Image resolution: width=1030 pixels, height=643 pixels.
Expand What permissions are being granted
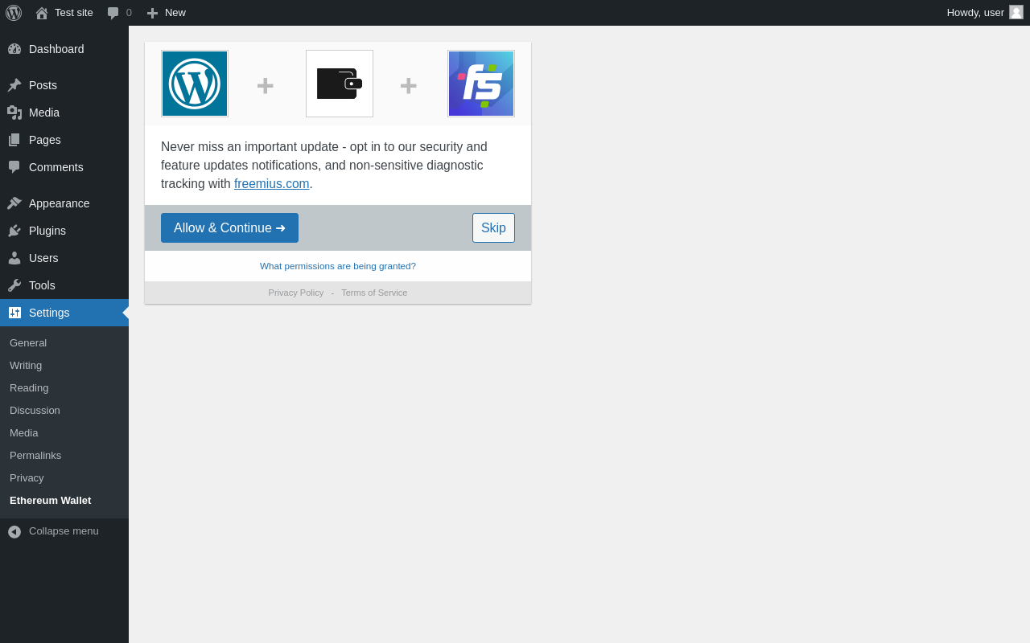[x=338, y=266]
